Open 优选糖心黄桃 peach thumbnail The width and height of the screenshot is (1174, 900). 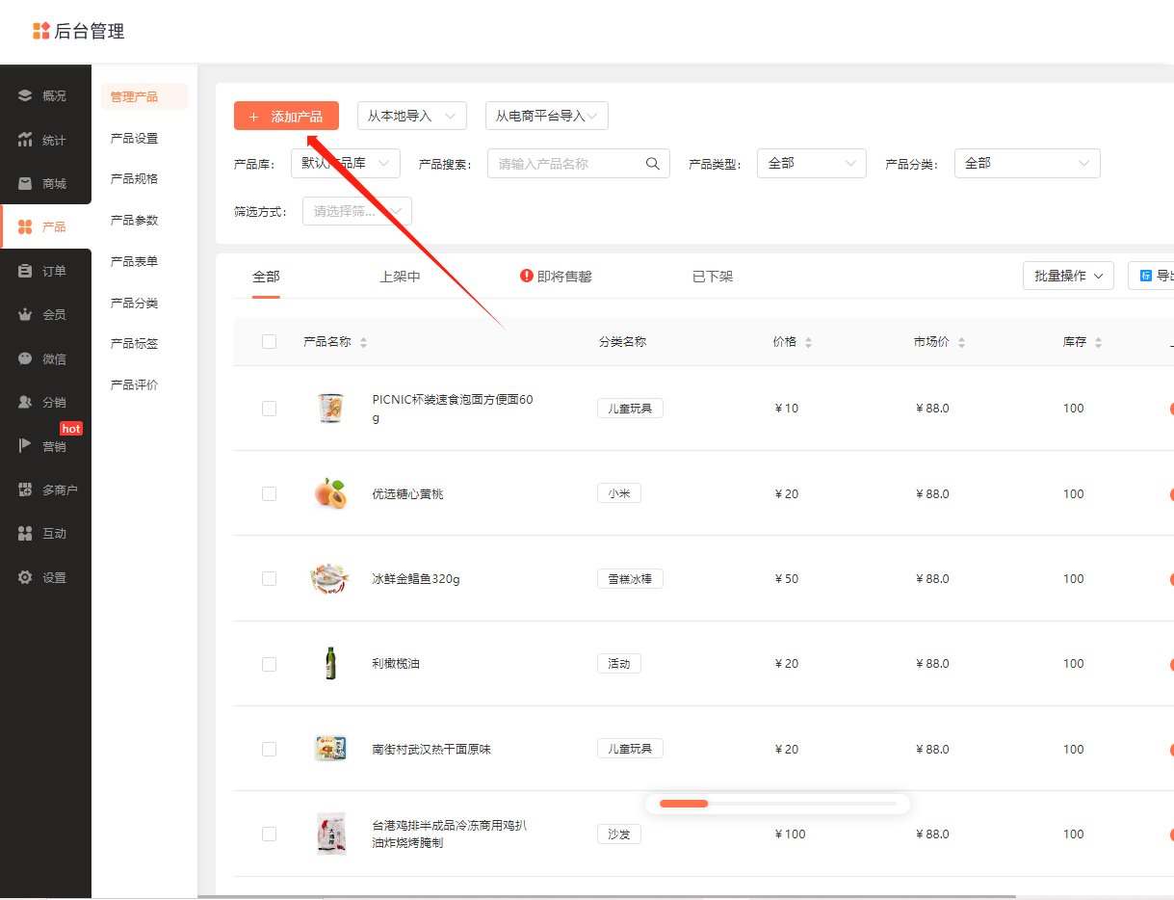click(330, 493)
